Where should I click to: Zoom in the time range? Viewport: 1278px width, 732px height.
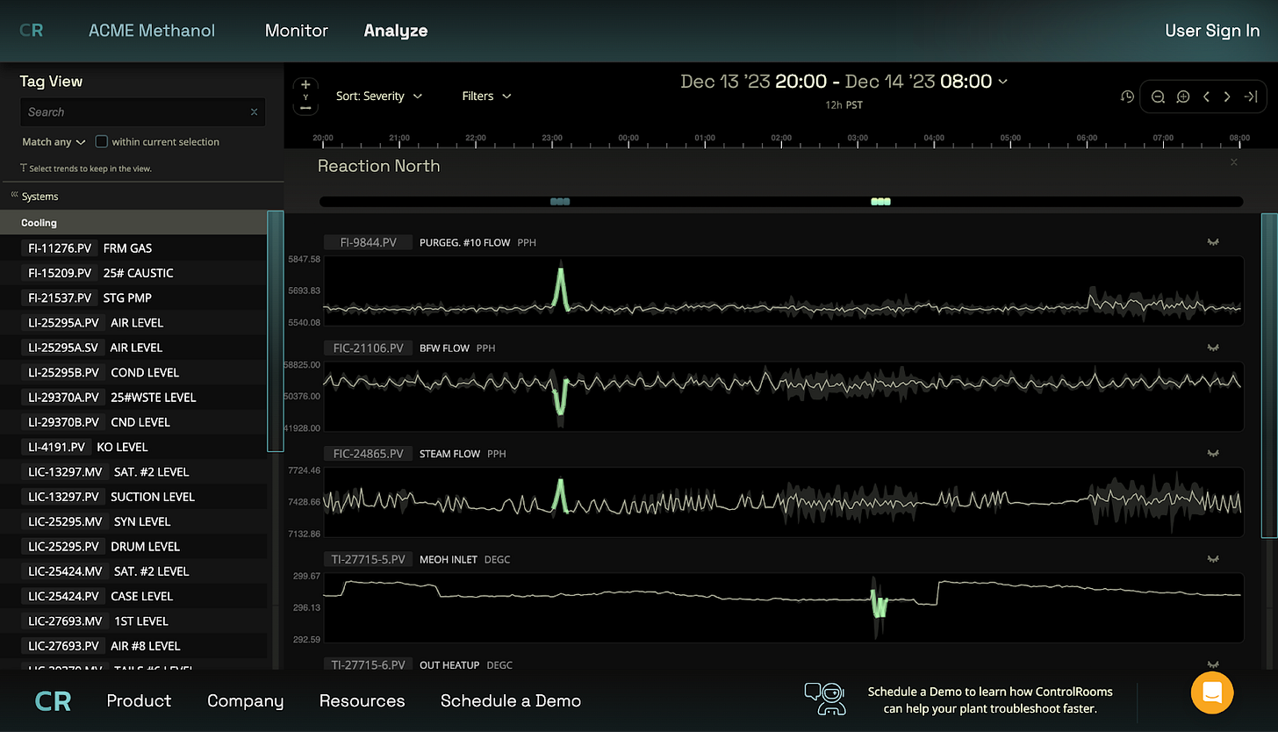click(1182, 97)
